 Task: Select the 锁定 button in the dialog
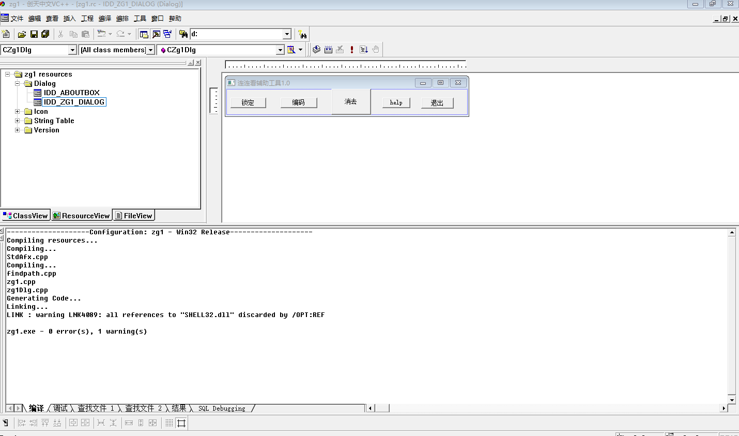click(248, 102)
